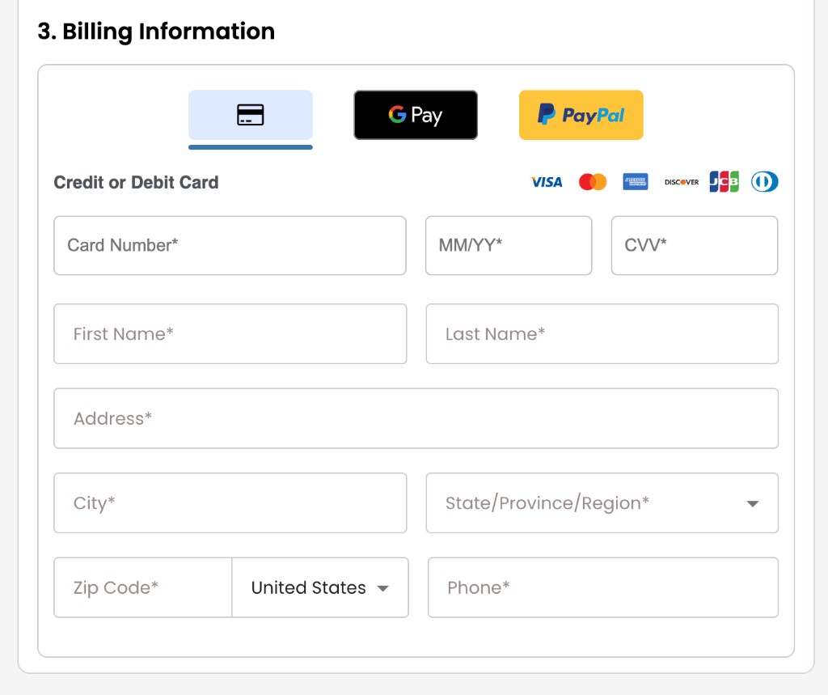Click the 'Credit or Debit Card' label
The image size is (828, 695).
coord(136,182)
